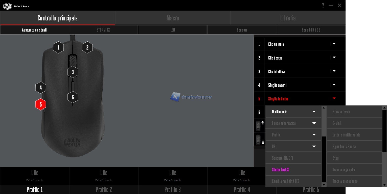Select hexagon marker 6 below the wheel

coord(73,97)
